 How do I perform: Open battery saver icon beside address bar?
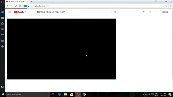pos(171,6)
